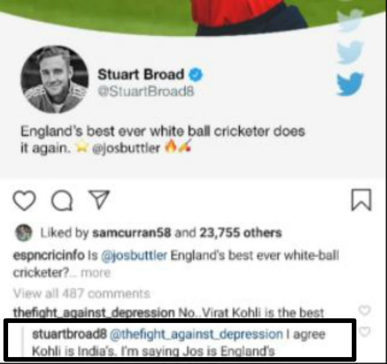Click the faded middle Twitter bird icon
This screenshot has width=387, height=364.
(350, 52)
